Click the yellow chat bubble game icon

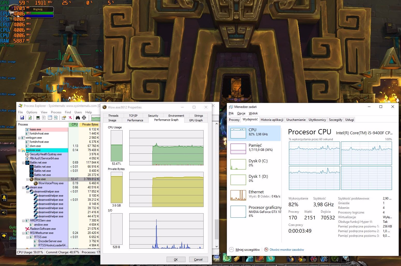[x=4, y=236]
